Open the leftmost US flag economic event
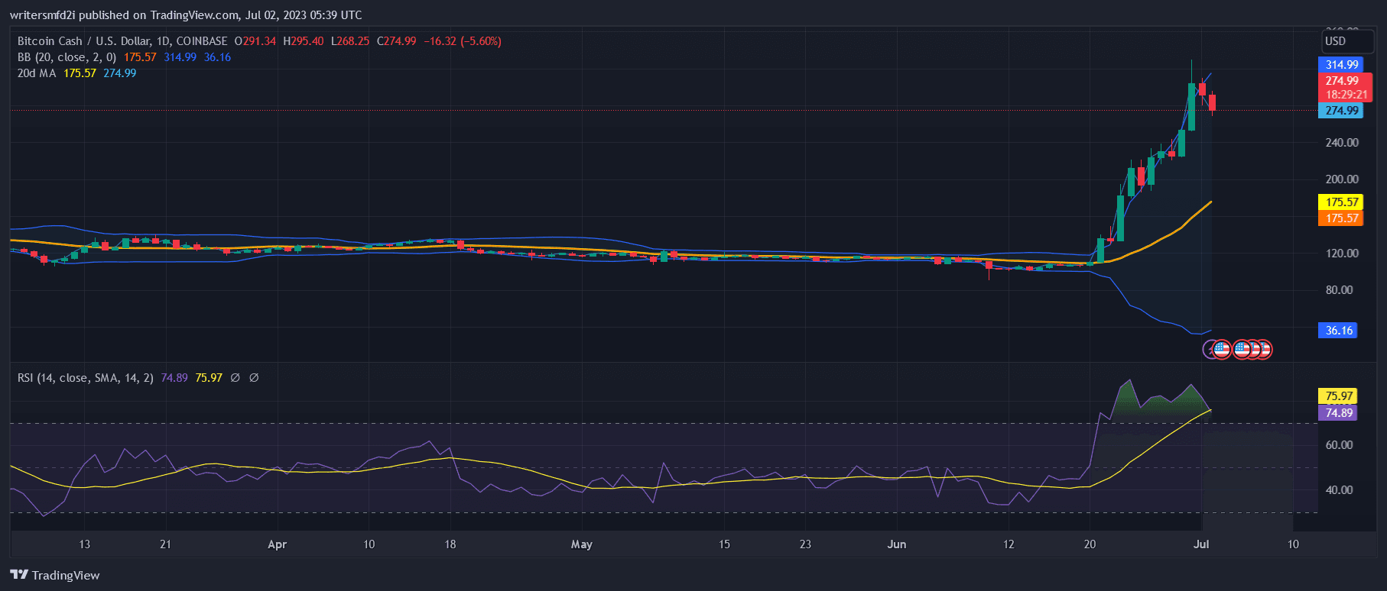Image resolution: width=1387 pixels, height=591 pixels. pos(1222,350)
